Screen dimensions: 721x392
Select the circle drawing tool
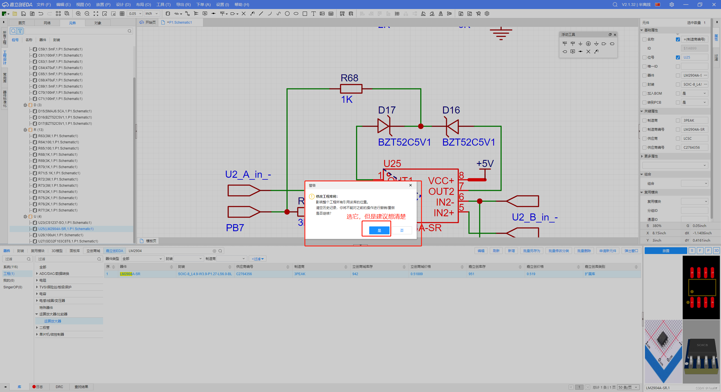287,14
